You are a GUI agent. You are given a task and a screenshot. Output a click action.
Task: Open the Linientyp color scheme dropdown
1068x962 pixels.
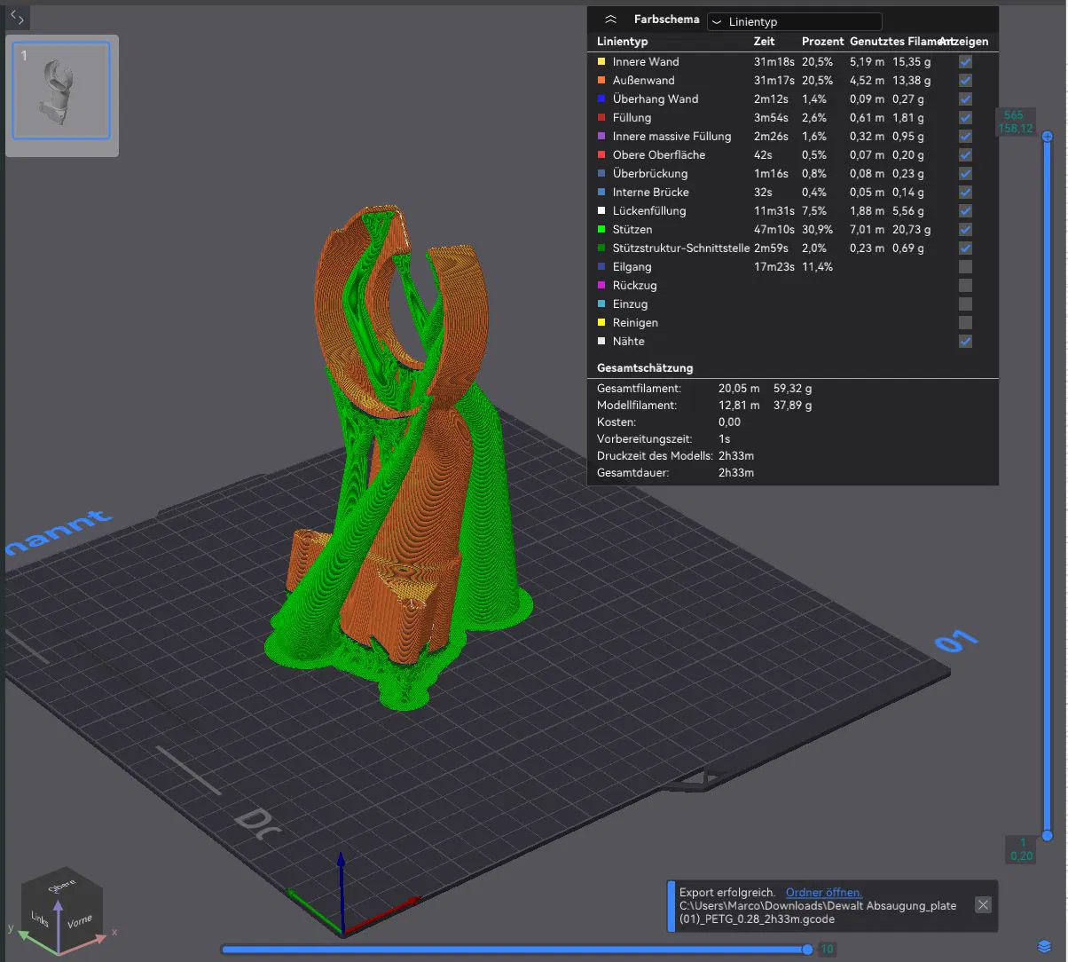pyautogui.click(x=794, y=21)
